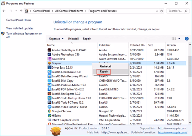
Task: Select the Google Chrome row name
Action: tap(61, 111)
